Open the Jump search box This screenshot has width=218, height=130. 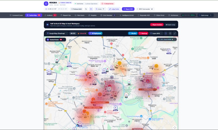click(100, 9)
